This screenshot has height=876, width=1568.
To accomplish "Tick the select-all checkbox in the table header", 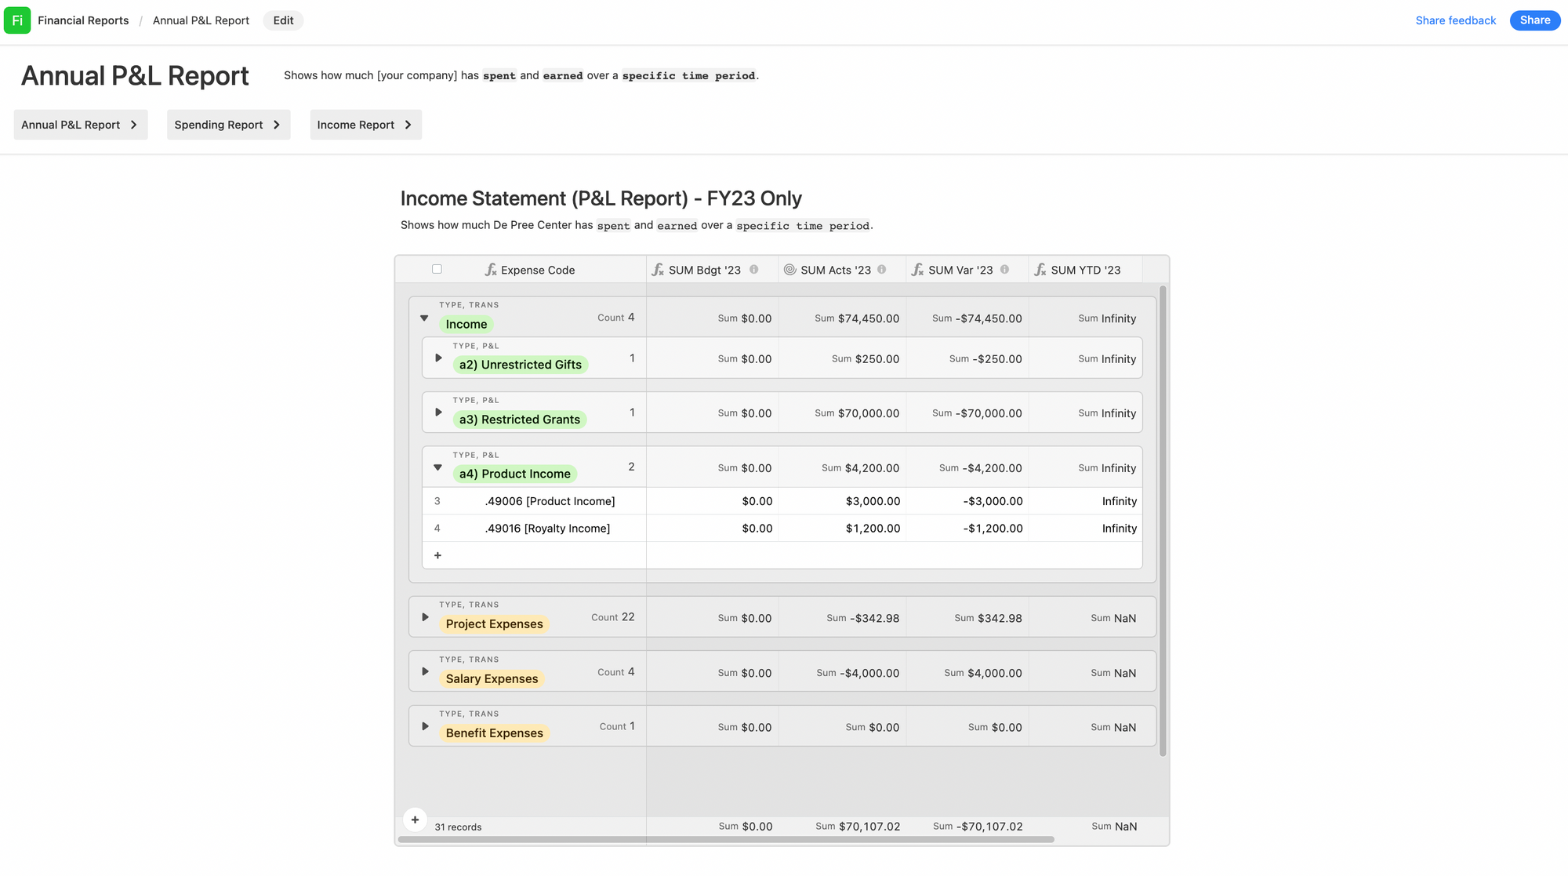I will pyautogui.click(x=437, y=269).
